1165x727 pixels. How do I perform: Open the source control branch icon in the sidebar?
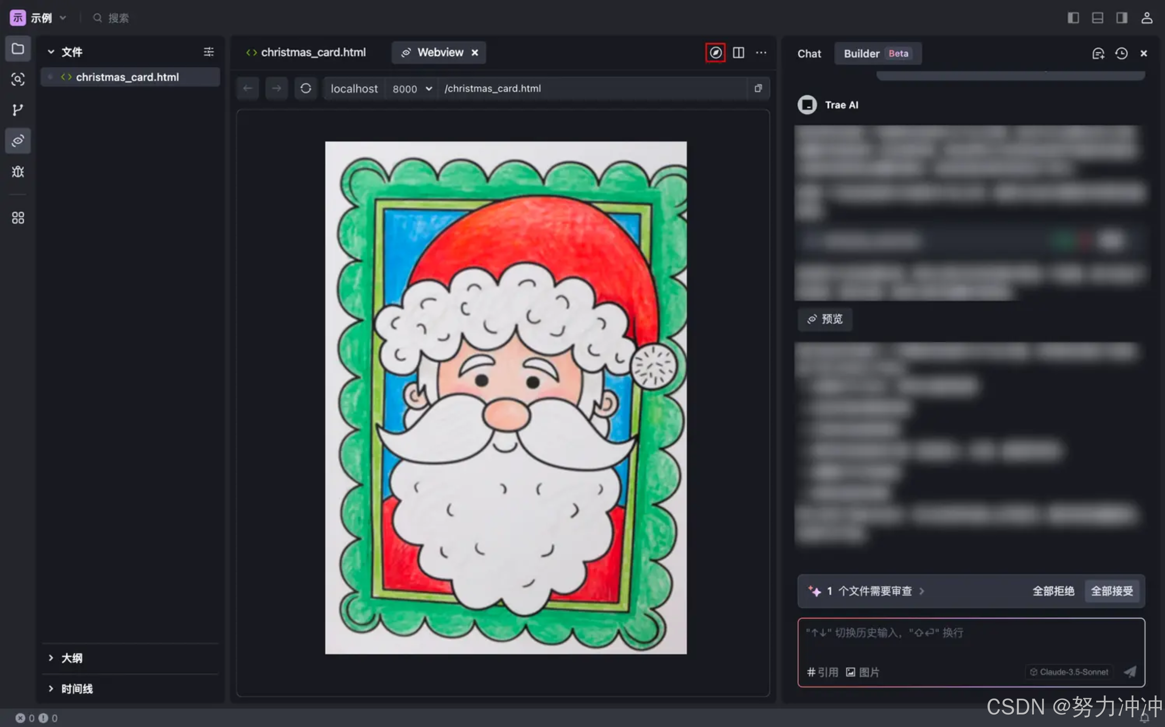click(x=18, y=110)
